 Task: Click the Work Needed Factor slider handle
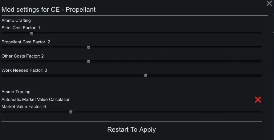(x=146, y=76)
